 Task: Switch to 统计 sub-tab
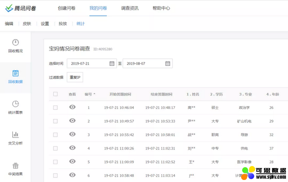click(81, 23)
